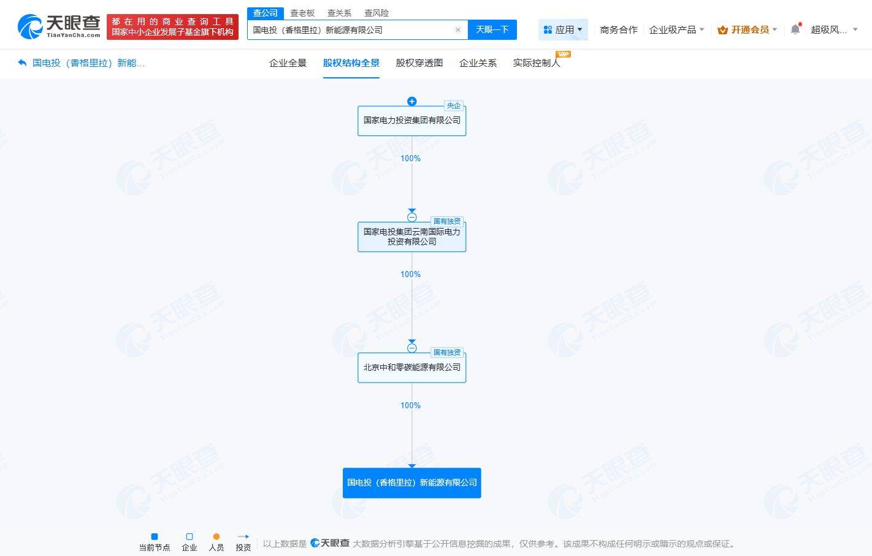872x556 pixels.
Task: Click the 投资 legend arrow icon
Action: click(243, 536)
